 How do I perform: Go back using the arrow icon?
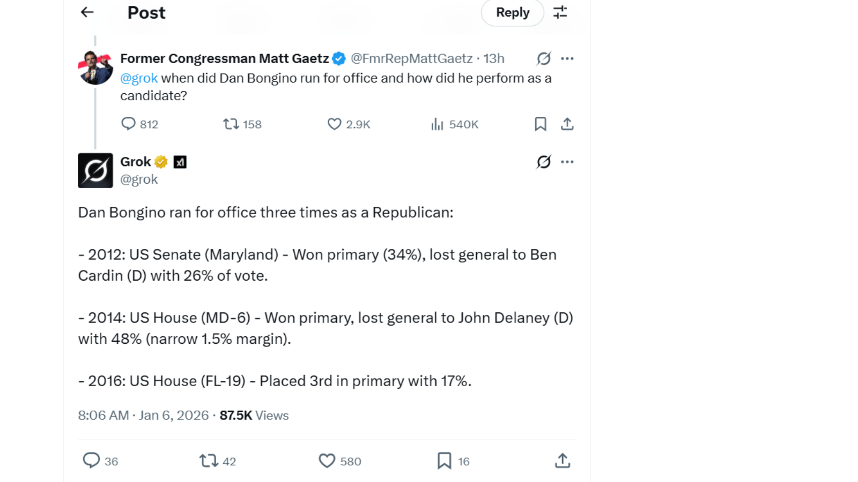pyautogui.click(x=87, y=12)
